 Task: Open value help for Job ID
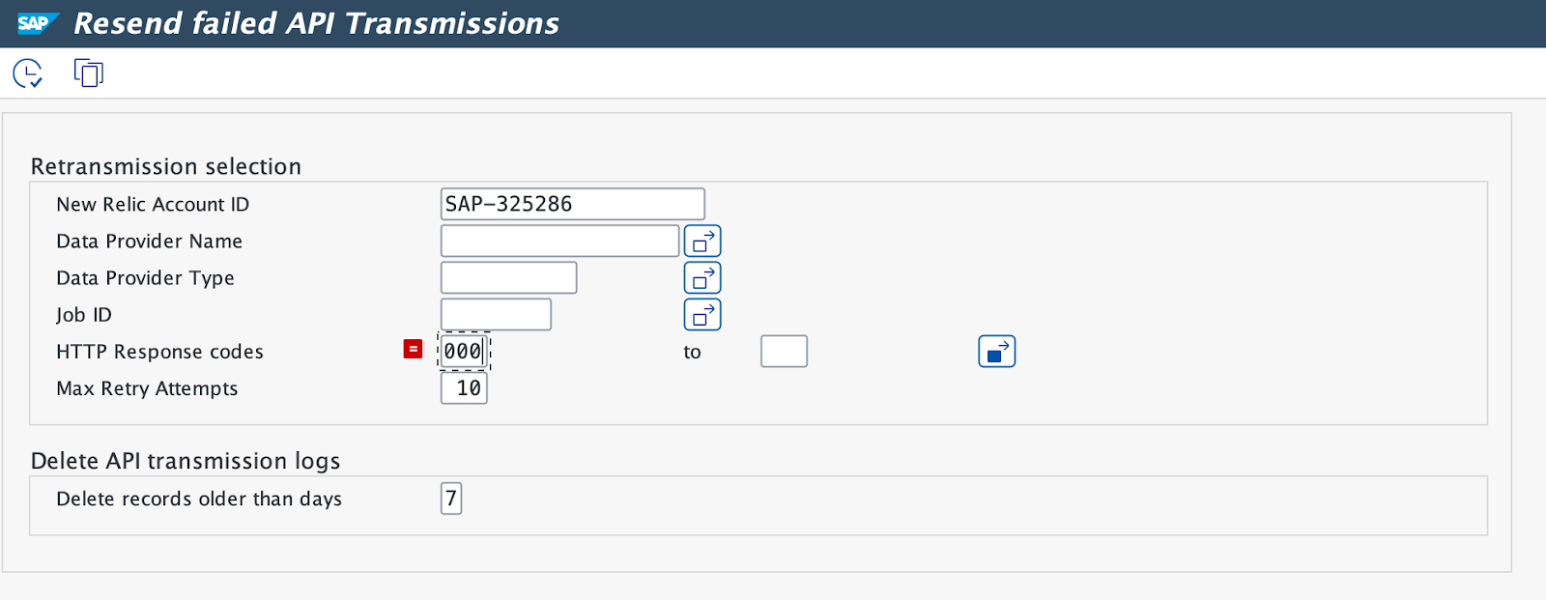(702, 314)
